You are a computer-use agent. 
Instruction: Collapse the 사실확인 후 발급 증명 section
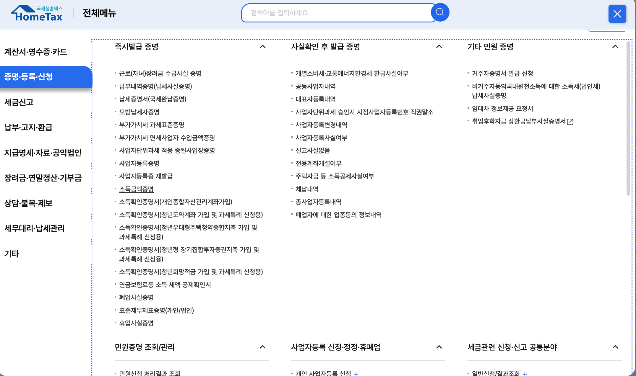pyautogui.click(x=439, y=47)
